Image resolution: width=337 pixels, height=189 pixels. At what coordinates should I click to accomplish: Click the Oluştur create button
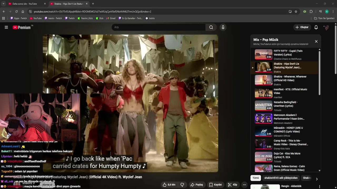[x=302, y=27]
